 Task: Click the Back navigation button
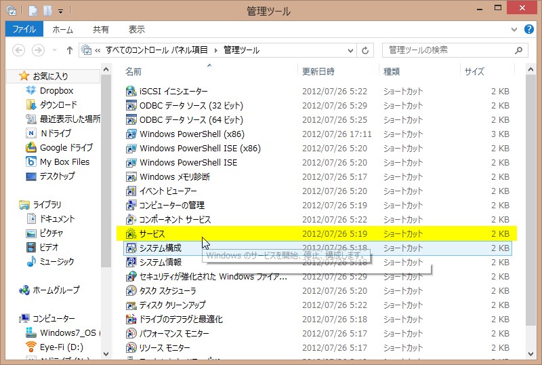(x=19, y=51)
